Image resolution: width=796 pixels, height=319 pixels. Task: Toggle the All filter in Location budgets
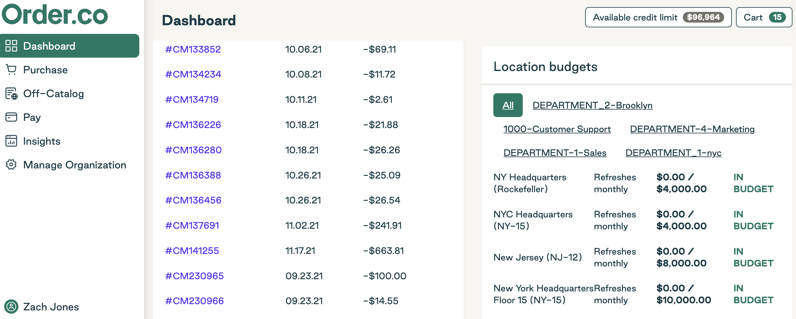508,105
